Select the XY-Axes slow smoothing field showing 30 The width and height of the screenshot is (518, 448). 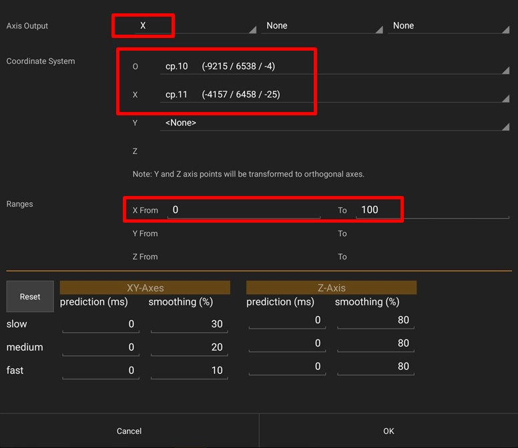pyautogui.click(x=189, y=324)
